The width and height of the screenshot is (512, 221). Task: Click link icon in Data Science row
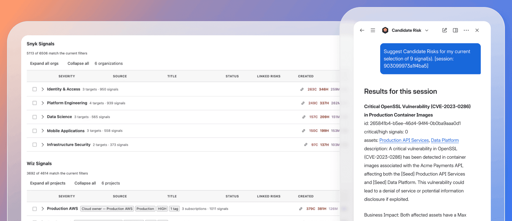point(304,117)
